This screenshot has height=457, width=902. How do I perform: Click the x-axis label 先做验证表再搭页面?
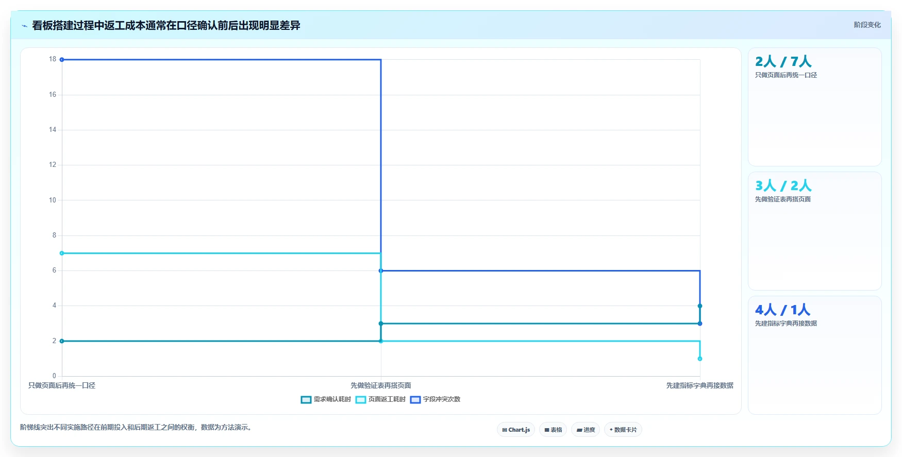click(x=381, y=385)
